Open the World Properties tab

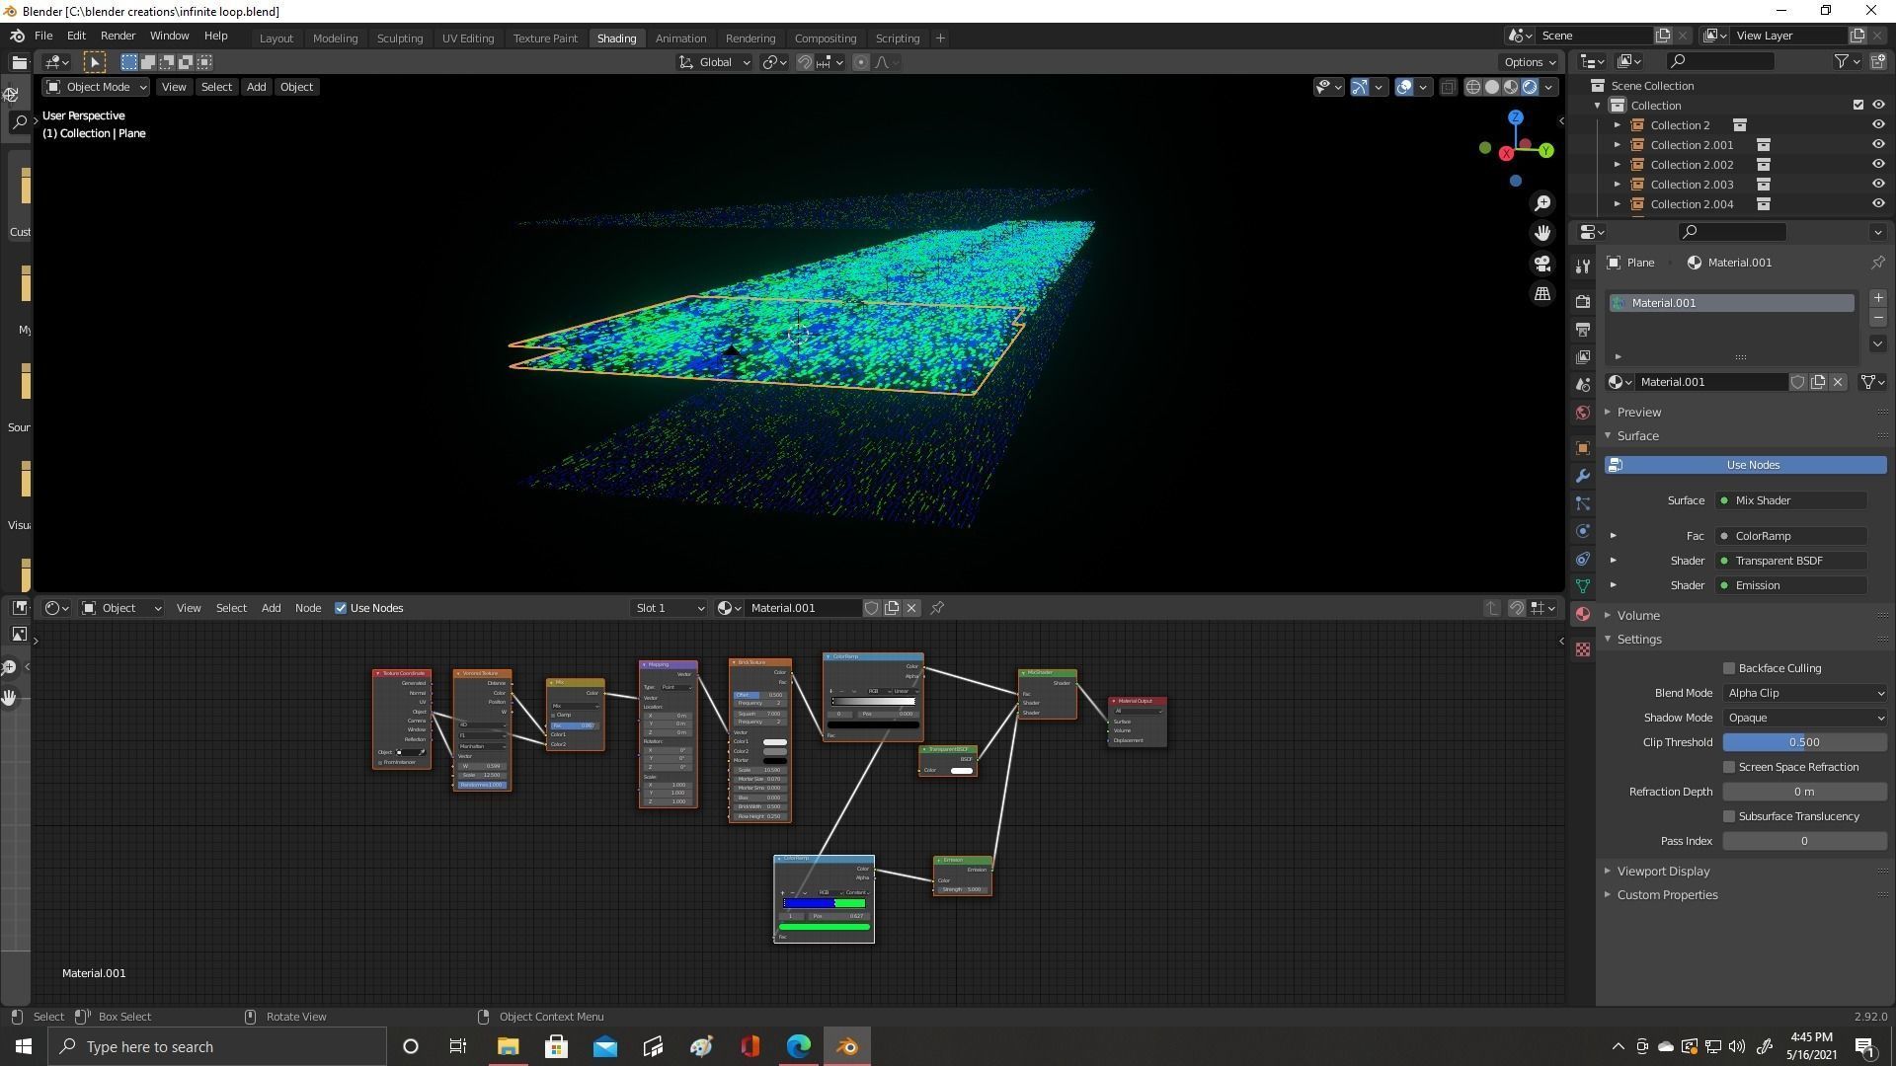(x=1583, y=413)
